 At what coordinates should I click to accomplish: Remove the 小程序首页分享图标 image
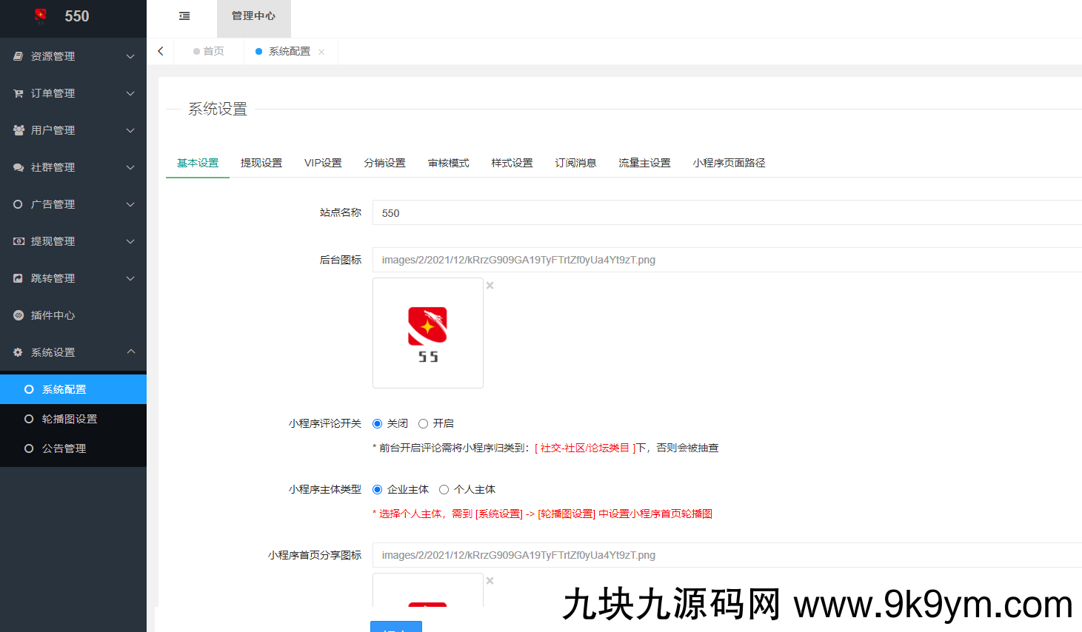490,581
